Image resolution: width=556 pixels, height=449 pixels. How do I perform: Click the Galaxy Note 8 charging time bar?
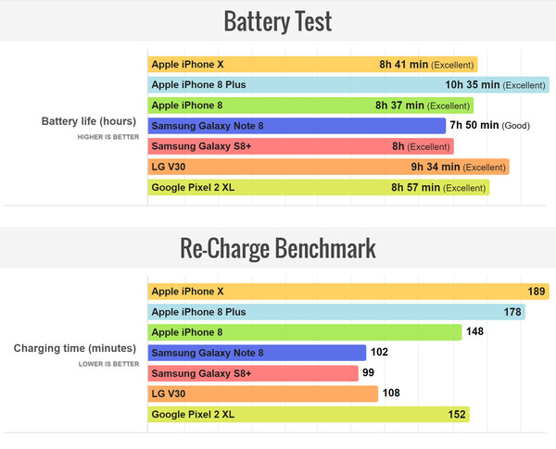coord(257,353)
